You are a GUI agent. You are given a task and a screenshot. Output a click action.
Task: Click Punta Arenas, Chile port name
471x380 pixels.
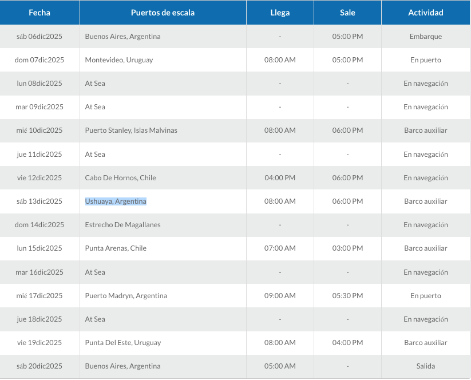(x=116, y=248)
